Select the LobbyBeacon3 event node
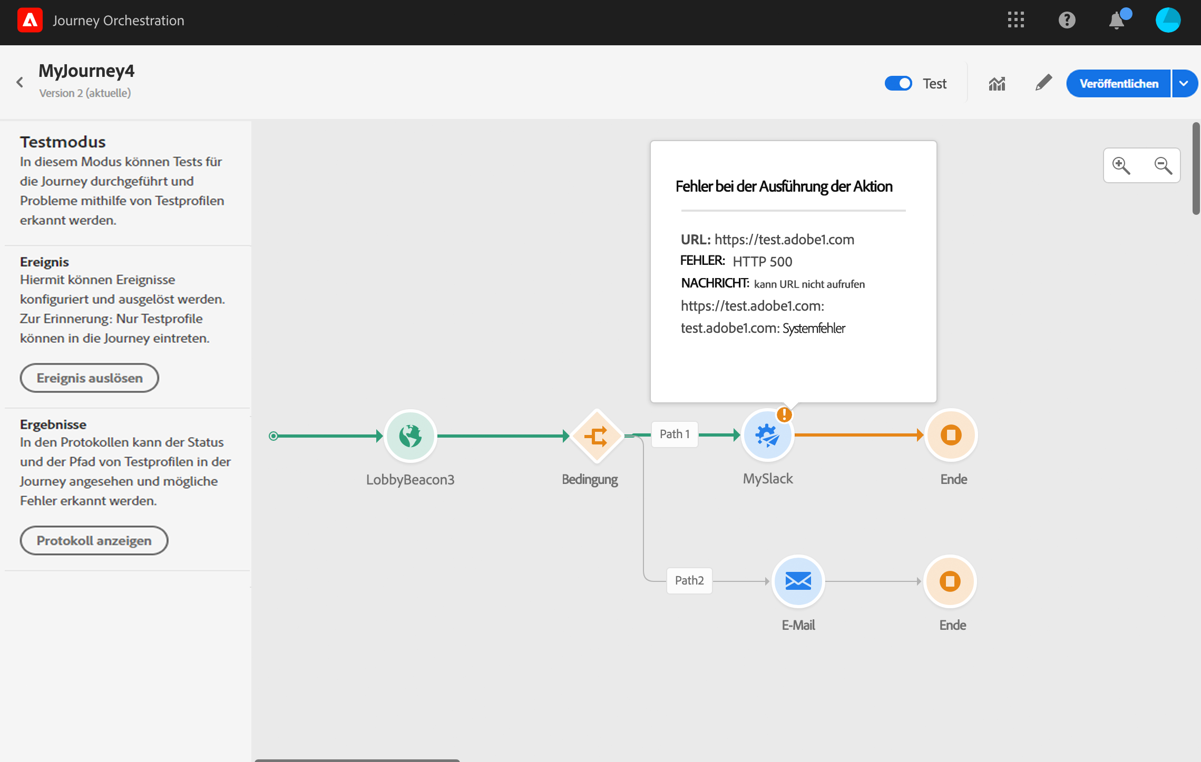 [x=410, y=436]
